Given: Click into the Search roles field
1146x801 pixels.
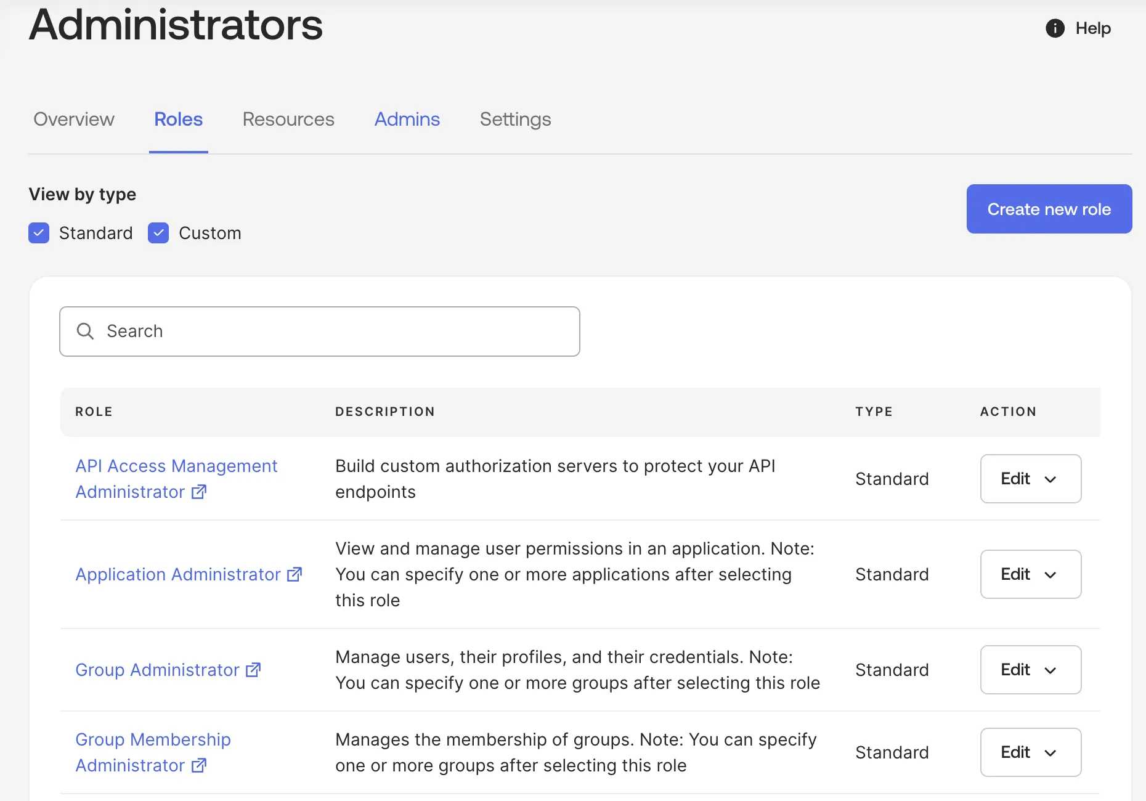Looking at the screenshot, I should [320, 331].
